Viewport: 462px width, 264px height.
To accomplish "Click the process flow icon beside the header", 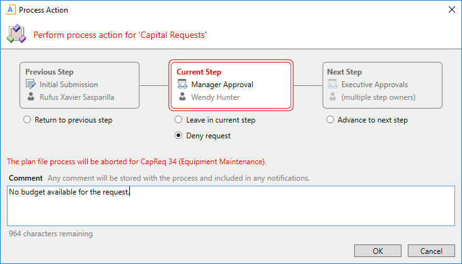I will (x=16, y=35).
